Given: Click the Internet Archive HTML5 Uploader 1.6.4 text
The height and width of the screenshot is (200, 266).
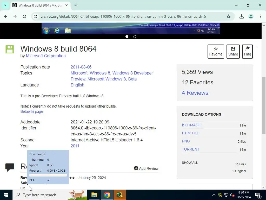Looking at the screenshot, I should click(107, 140).
